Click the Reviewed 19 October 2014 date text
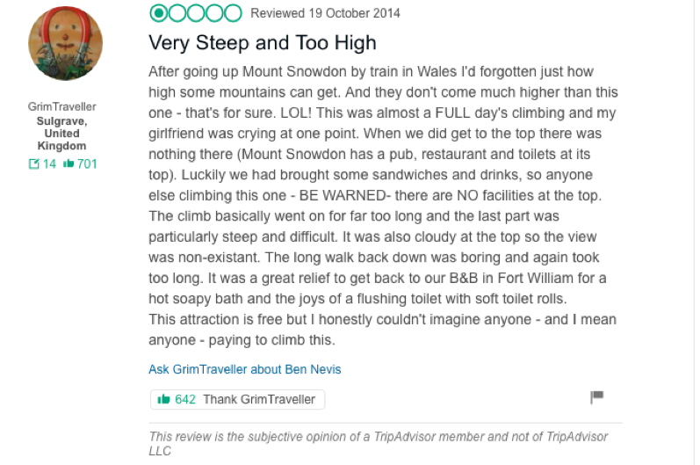The height and width of the screenshot is (465, 700). [325, 13]
